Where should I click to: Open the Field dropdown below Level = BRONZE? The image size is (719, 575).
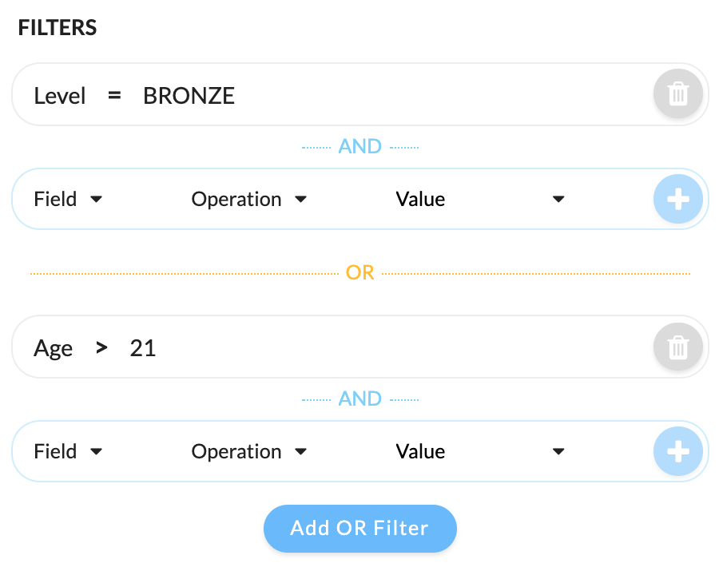pos(68,200)
